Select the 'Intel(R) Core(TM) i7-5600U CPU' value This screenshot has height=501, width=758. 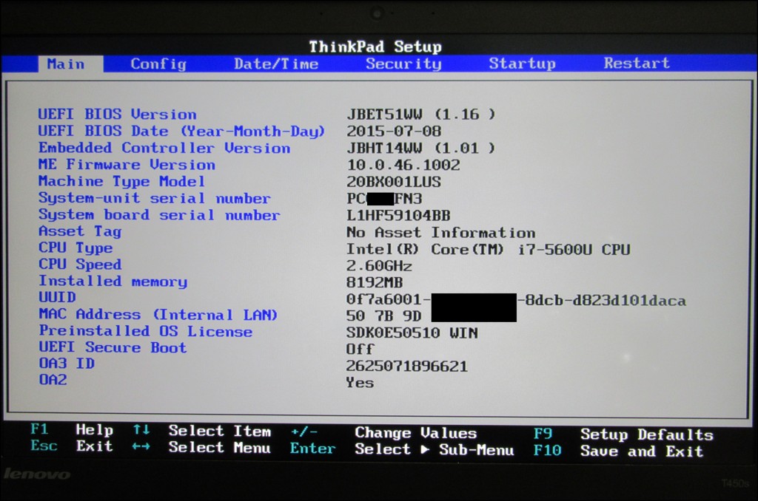[x=489, y=250]
